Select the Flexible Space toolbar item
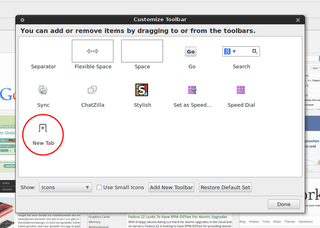320x228 pixels. point(92,51)
